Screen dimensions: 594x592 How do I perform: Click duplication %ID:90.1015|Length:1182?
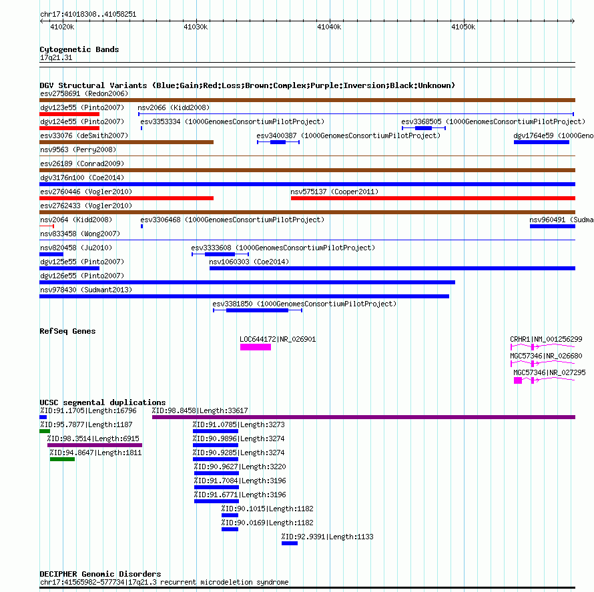coord(268,509)
